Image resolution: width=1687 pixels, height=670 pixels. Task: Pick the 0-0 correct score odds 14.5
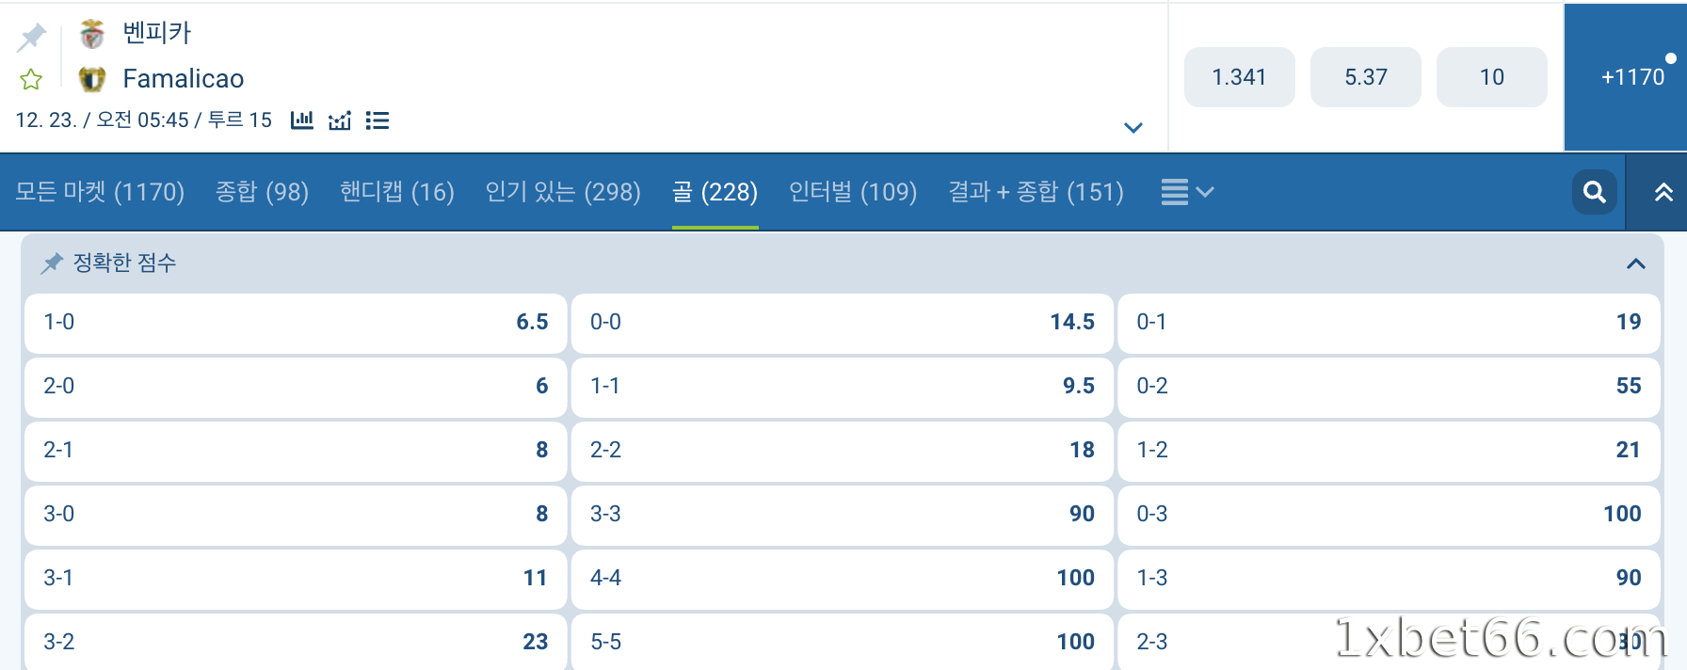pos(842,322)
